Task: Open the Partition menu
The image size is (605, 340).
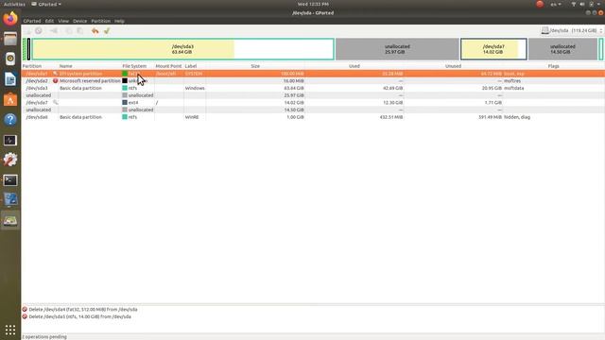Action: click(101, 21)
